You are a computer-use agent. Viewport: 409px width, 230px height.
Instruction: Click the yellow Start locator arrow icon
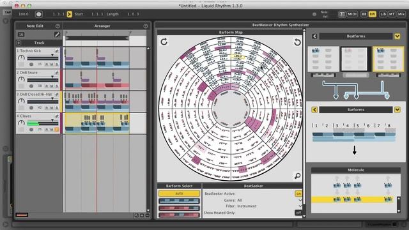[x=70, y=14]
